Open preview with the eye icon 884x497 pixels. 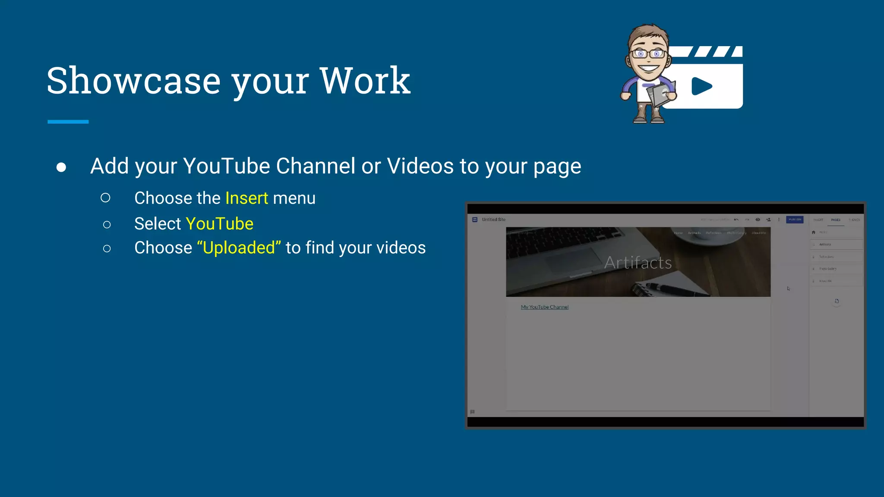pos(758,220)
